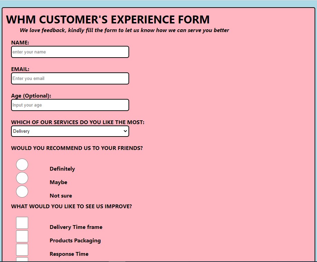This screenshot has width=317, height=262.
Task: Click the age input field
Action: (70, 105)
